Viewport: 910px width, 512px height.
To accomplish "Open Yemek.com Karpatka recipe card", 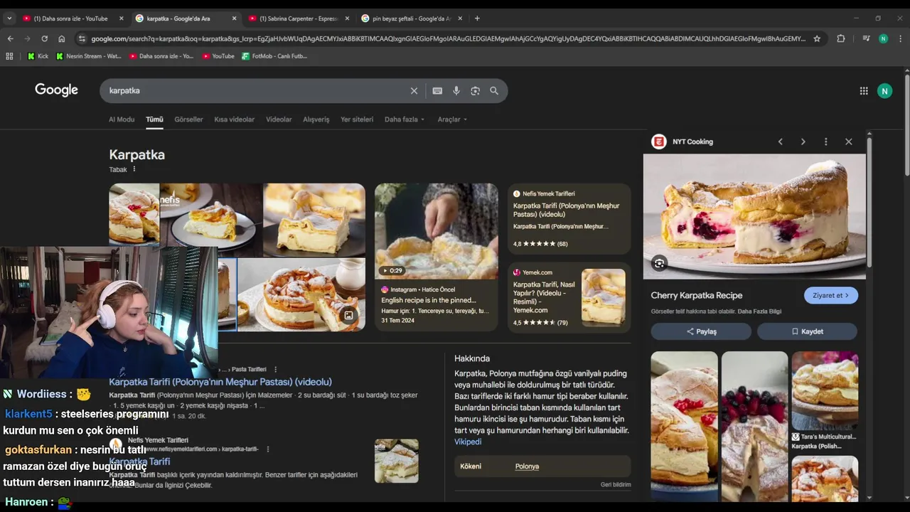I will point(569,298).
